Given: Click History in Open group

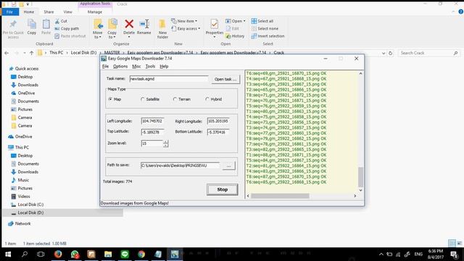Looking at the screenshot, I should 235,36.
